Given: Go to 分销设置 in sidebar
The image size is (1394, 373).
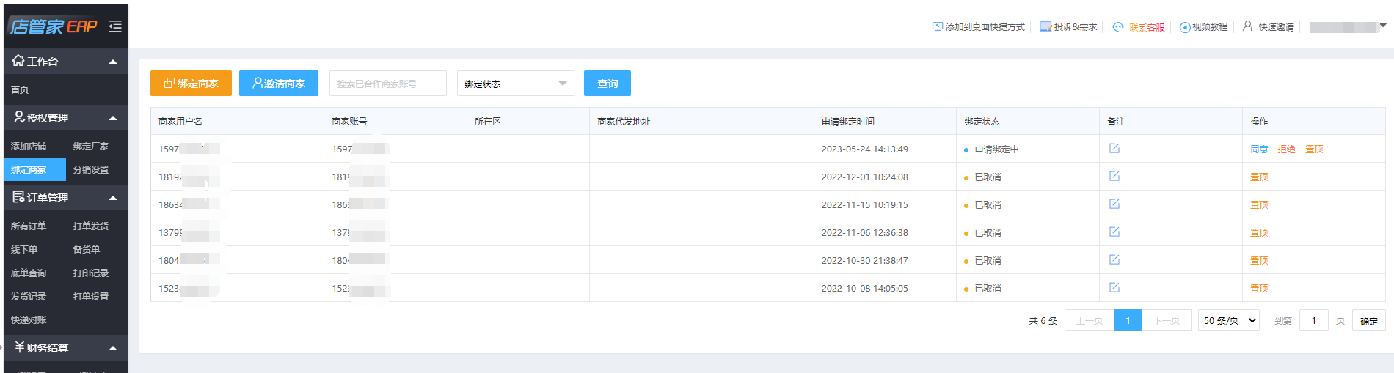Looking at the screenshot, I should [x=91, y=170].
